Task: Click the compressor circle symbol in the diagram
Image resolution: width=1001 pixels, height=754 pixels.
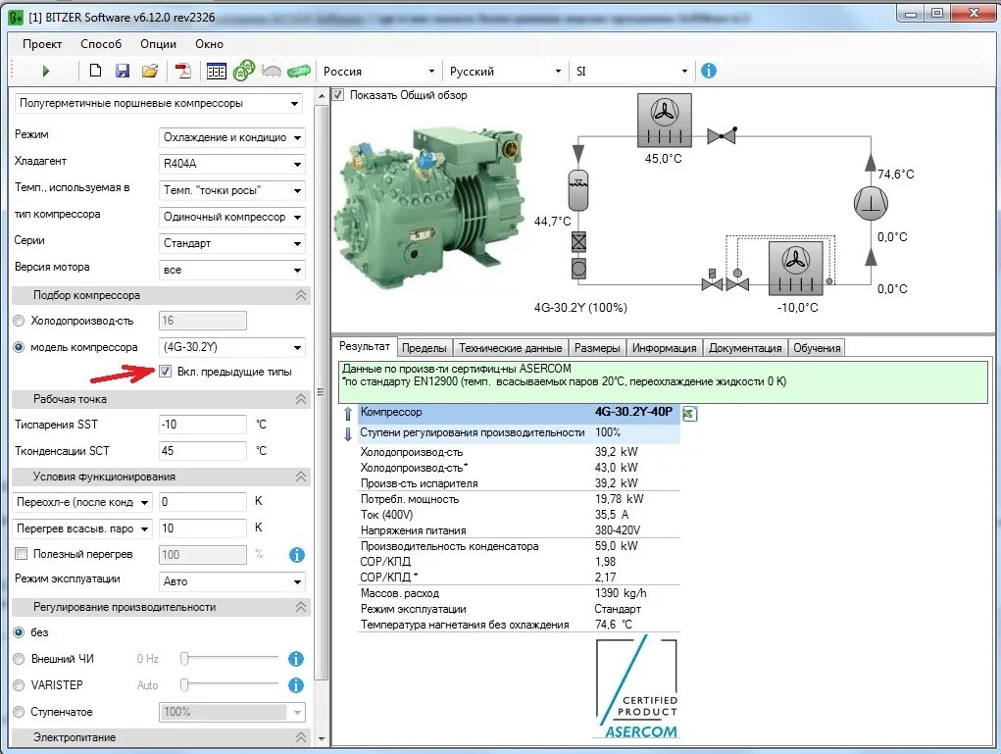Action: pyautogui.click(x=871, y=203)
